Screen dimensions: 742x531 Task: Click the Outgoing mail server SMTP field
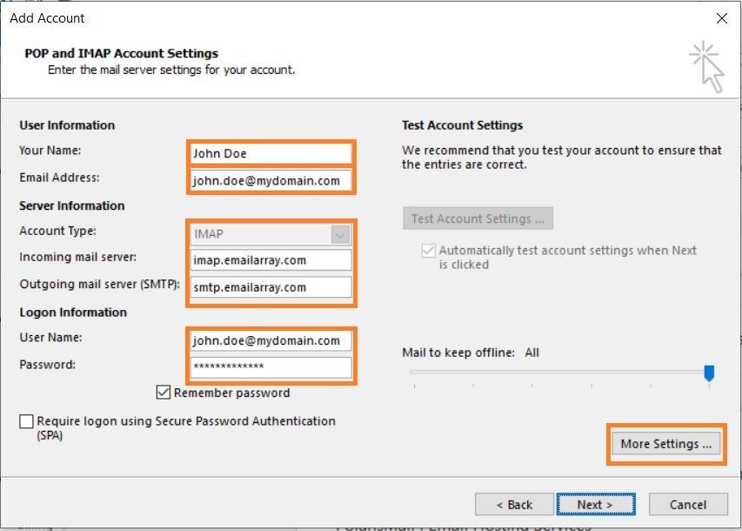click(x=271, y=287)
